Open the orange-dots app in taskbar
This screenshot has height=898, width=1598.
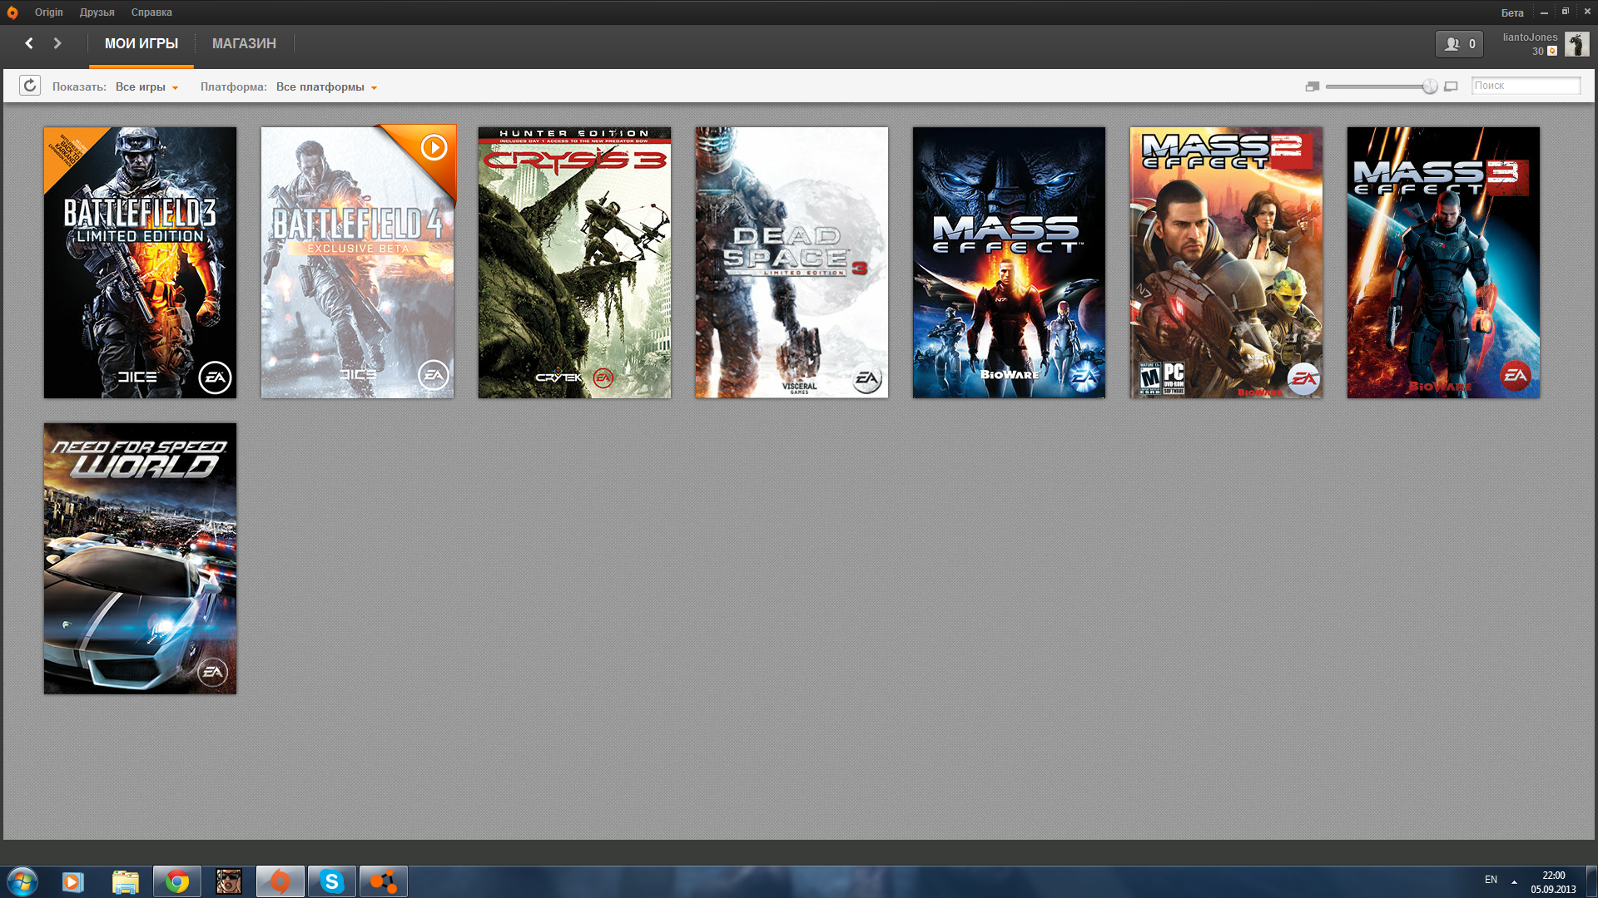point(384,881)
